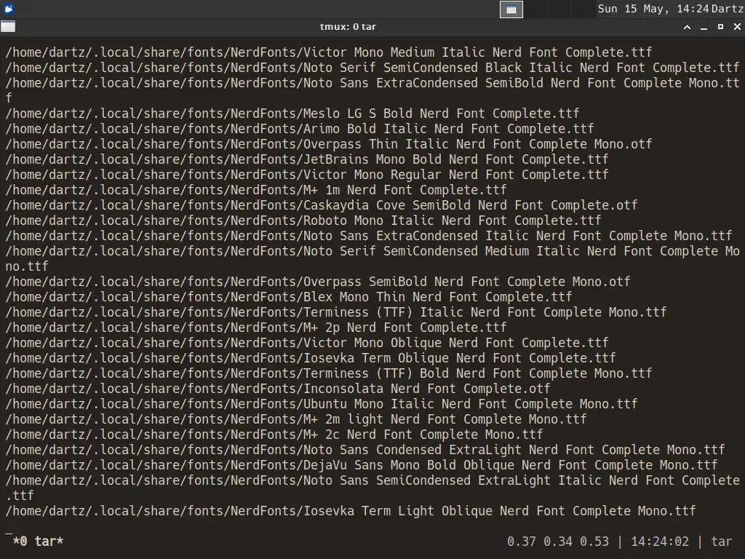Click the Victor Mono Oblique line
745x559 pixels.
pyautogui.click(x=307, y=342)
